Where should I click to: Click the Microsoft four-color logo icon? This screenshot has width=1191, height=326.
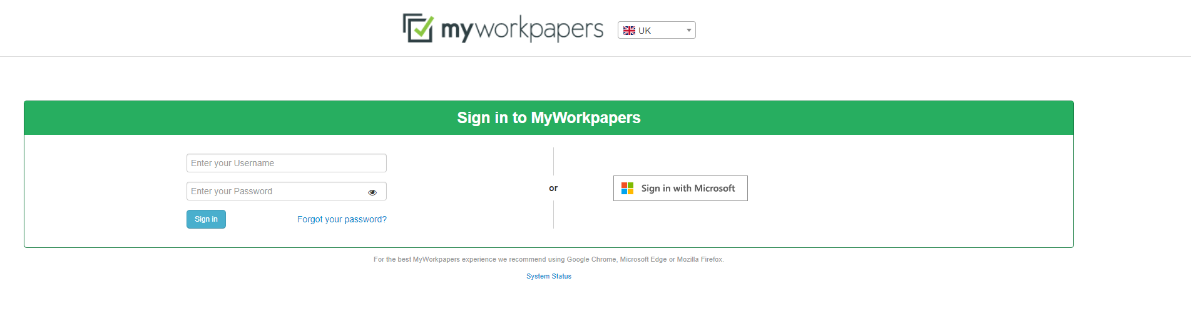tap(628, 188)
